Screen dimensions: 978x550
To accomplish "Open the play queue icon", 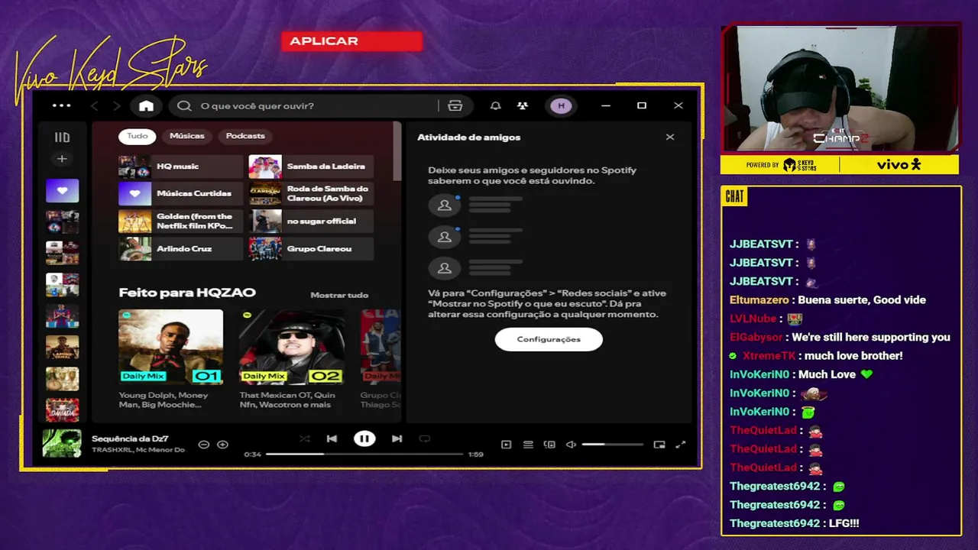I will pyautogui.click(x=528, y=445).
